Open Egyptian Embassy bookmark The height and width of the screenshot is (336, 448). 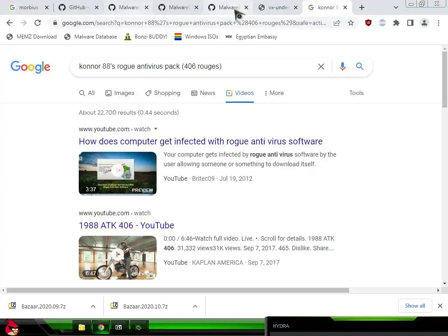click(252, 37)
